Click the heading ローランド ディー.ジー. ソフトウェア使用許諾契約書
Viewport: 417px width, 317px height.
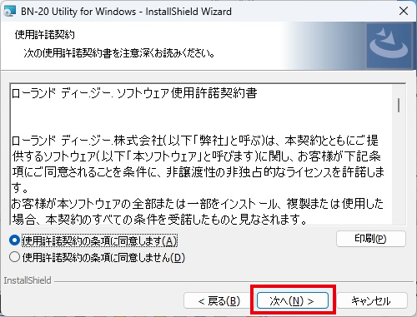tap(134, 93)
